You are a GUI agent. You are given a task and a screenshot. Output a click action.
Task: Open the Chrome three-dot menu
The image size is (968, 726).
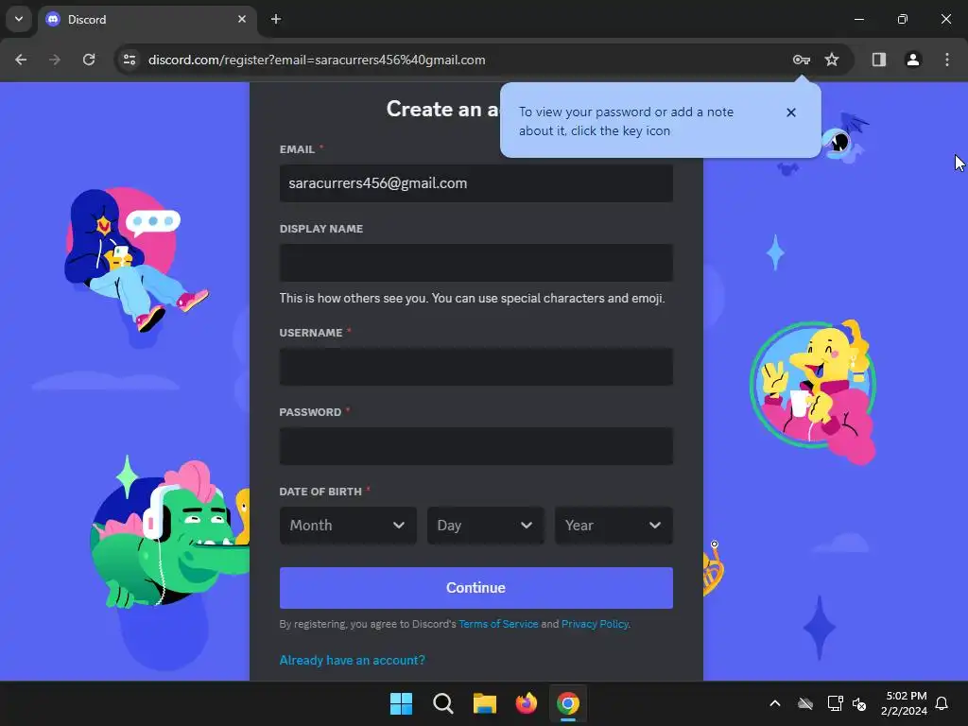click(x=947, y=60)
